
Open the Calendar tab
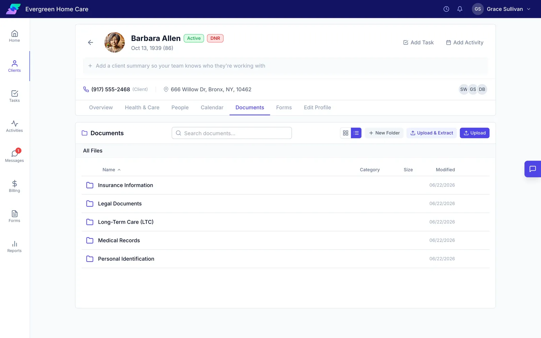point(212,107)
